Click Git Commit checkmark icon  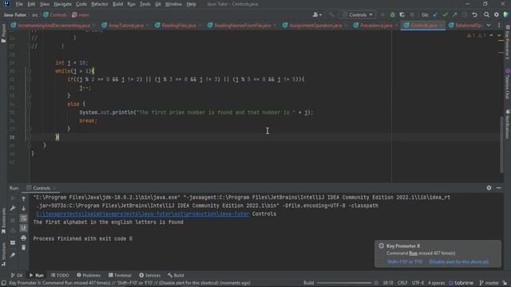(x=445, y=15)
